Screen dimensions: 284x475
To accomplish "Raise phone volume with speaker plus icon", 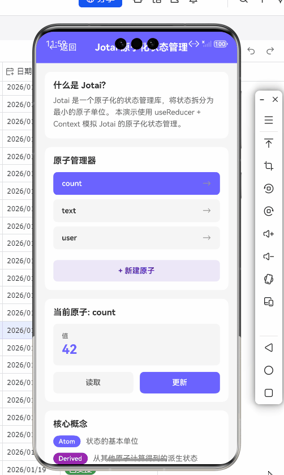I will [x=269, y=234].
